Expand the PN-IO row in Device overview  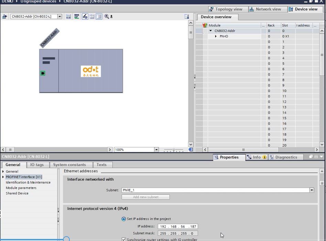216,36
